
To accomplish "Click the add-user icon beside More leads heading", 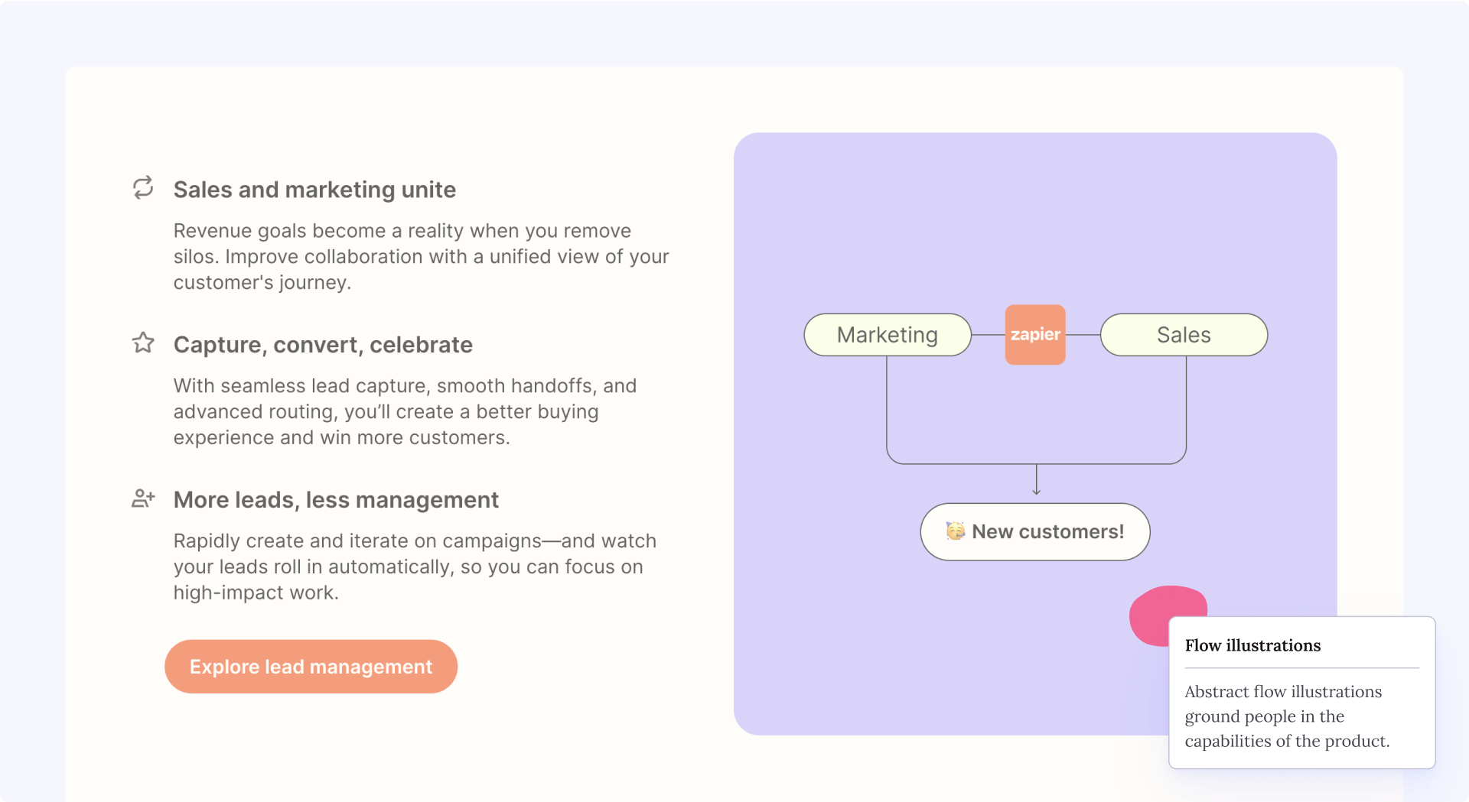I will (143, 498).
